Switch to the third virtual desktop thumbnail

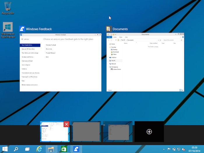[117, 132]
